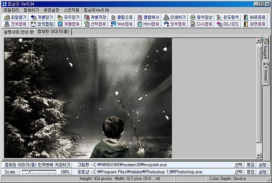Click the mspaint.exe path text field
272x183 pixels.
point(130,165)
